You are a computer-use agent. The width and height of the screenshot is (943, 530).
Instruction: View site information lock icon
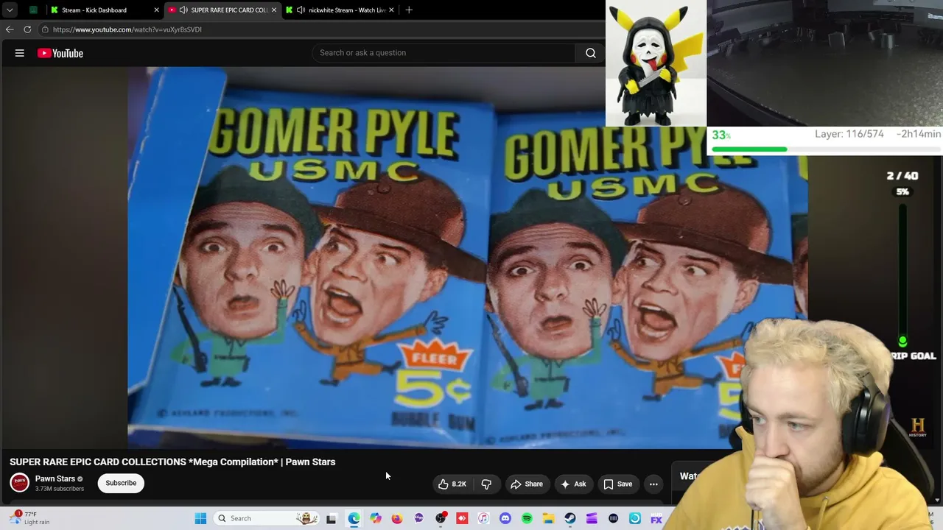point(45,29)
